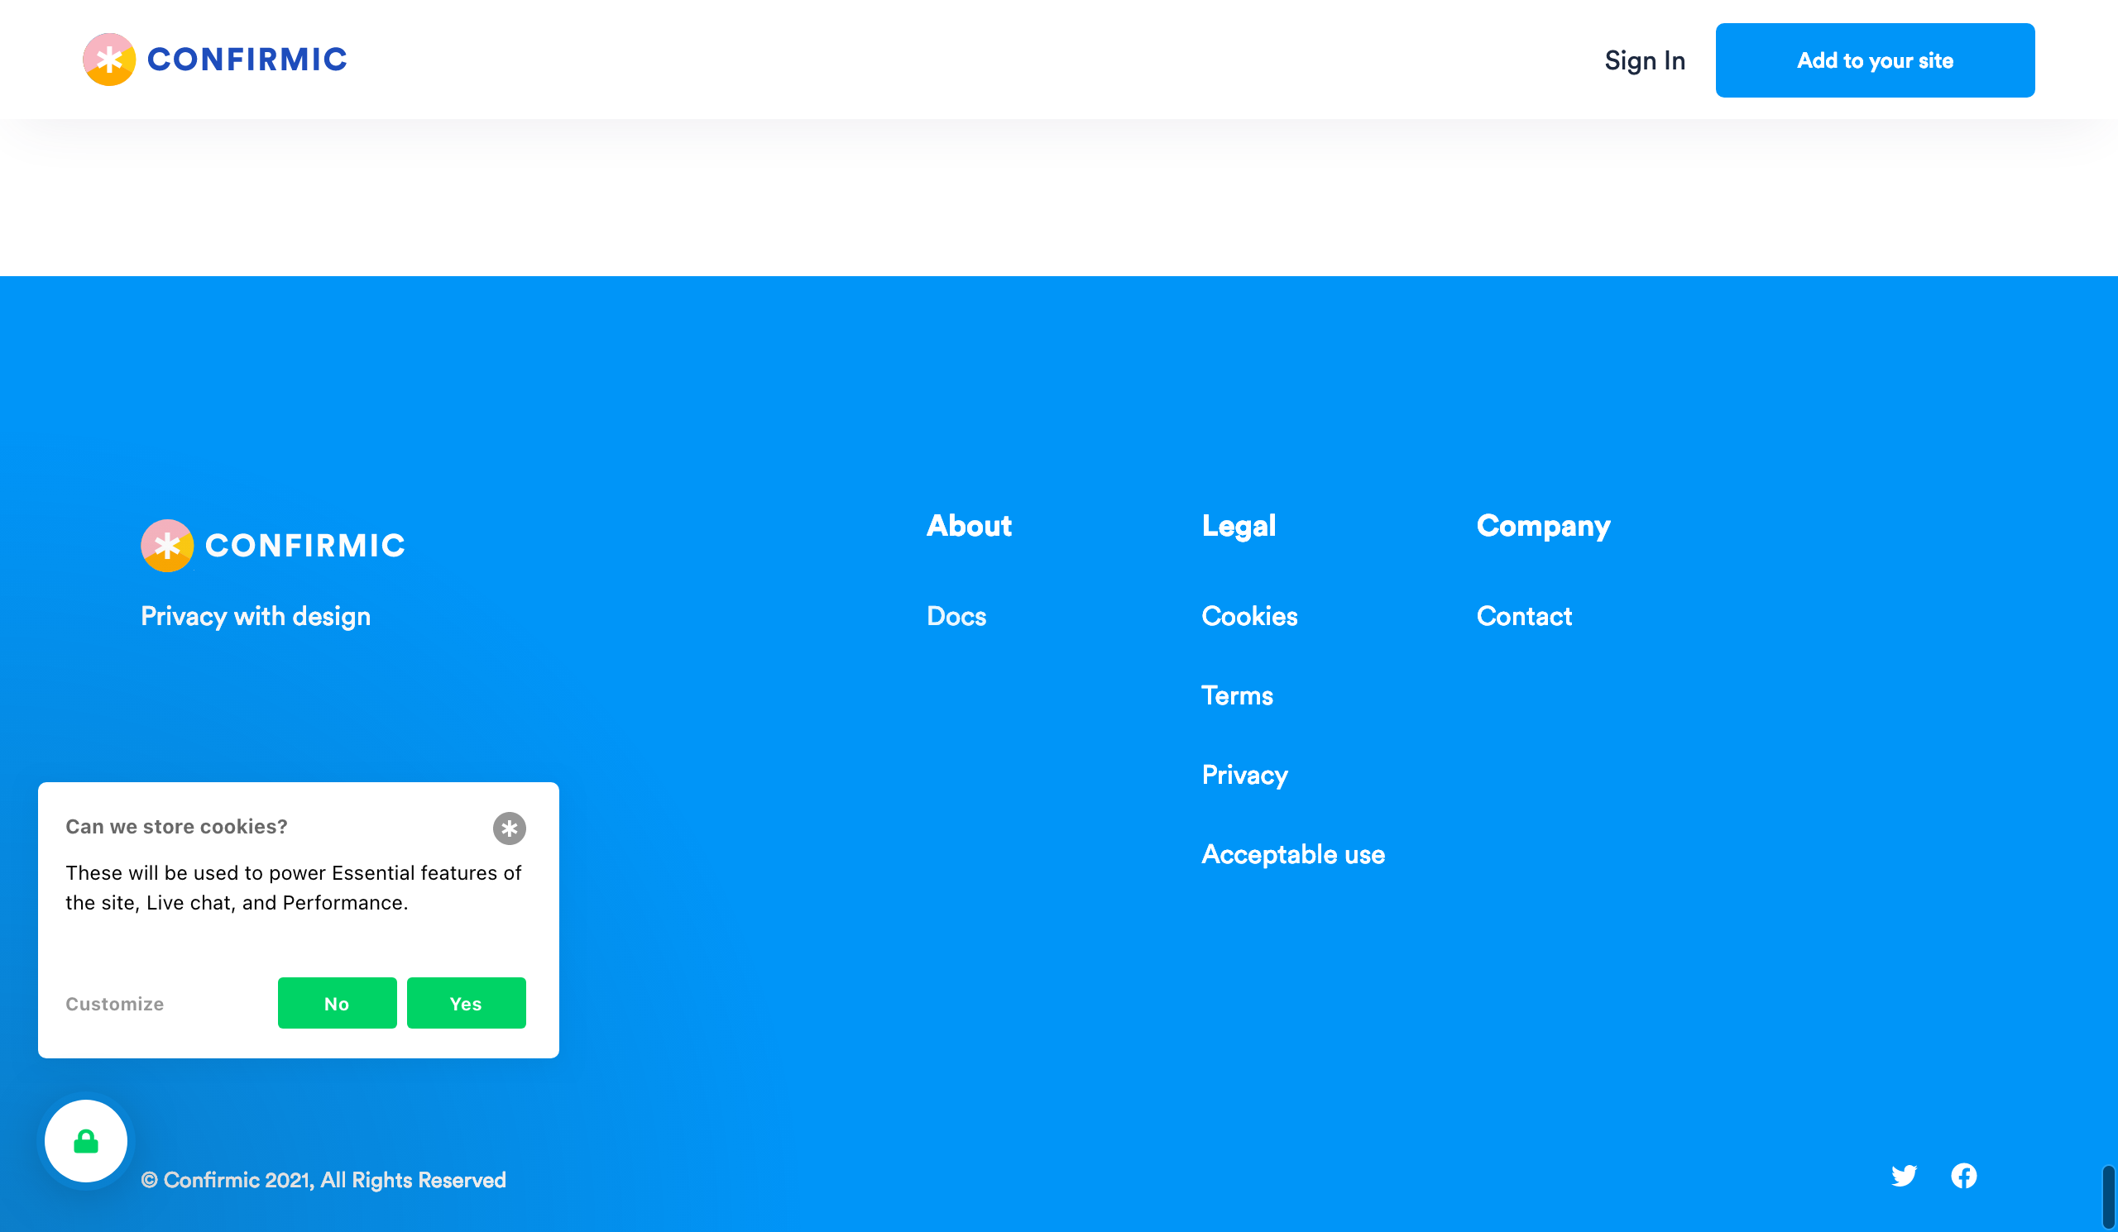Click the Confirmic 2021 copyright text
2118x1232 pixels.
click(x=323, y=1180)
